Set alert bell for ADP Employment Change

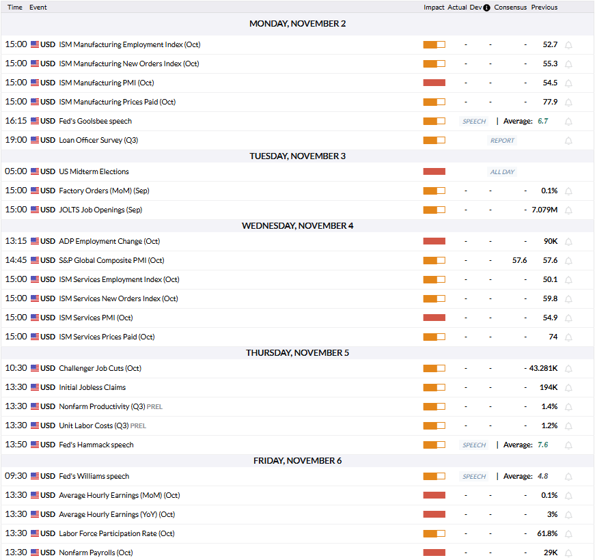click(568, 242)
